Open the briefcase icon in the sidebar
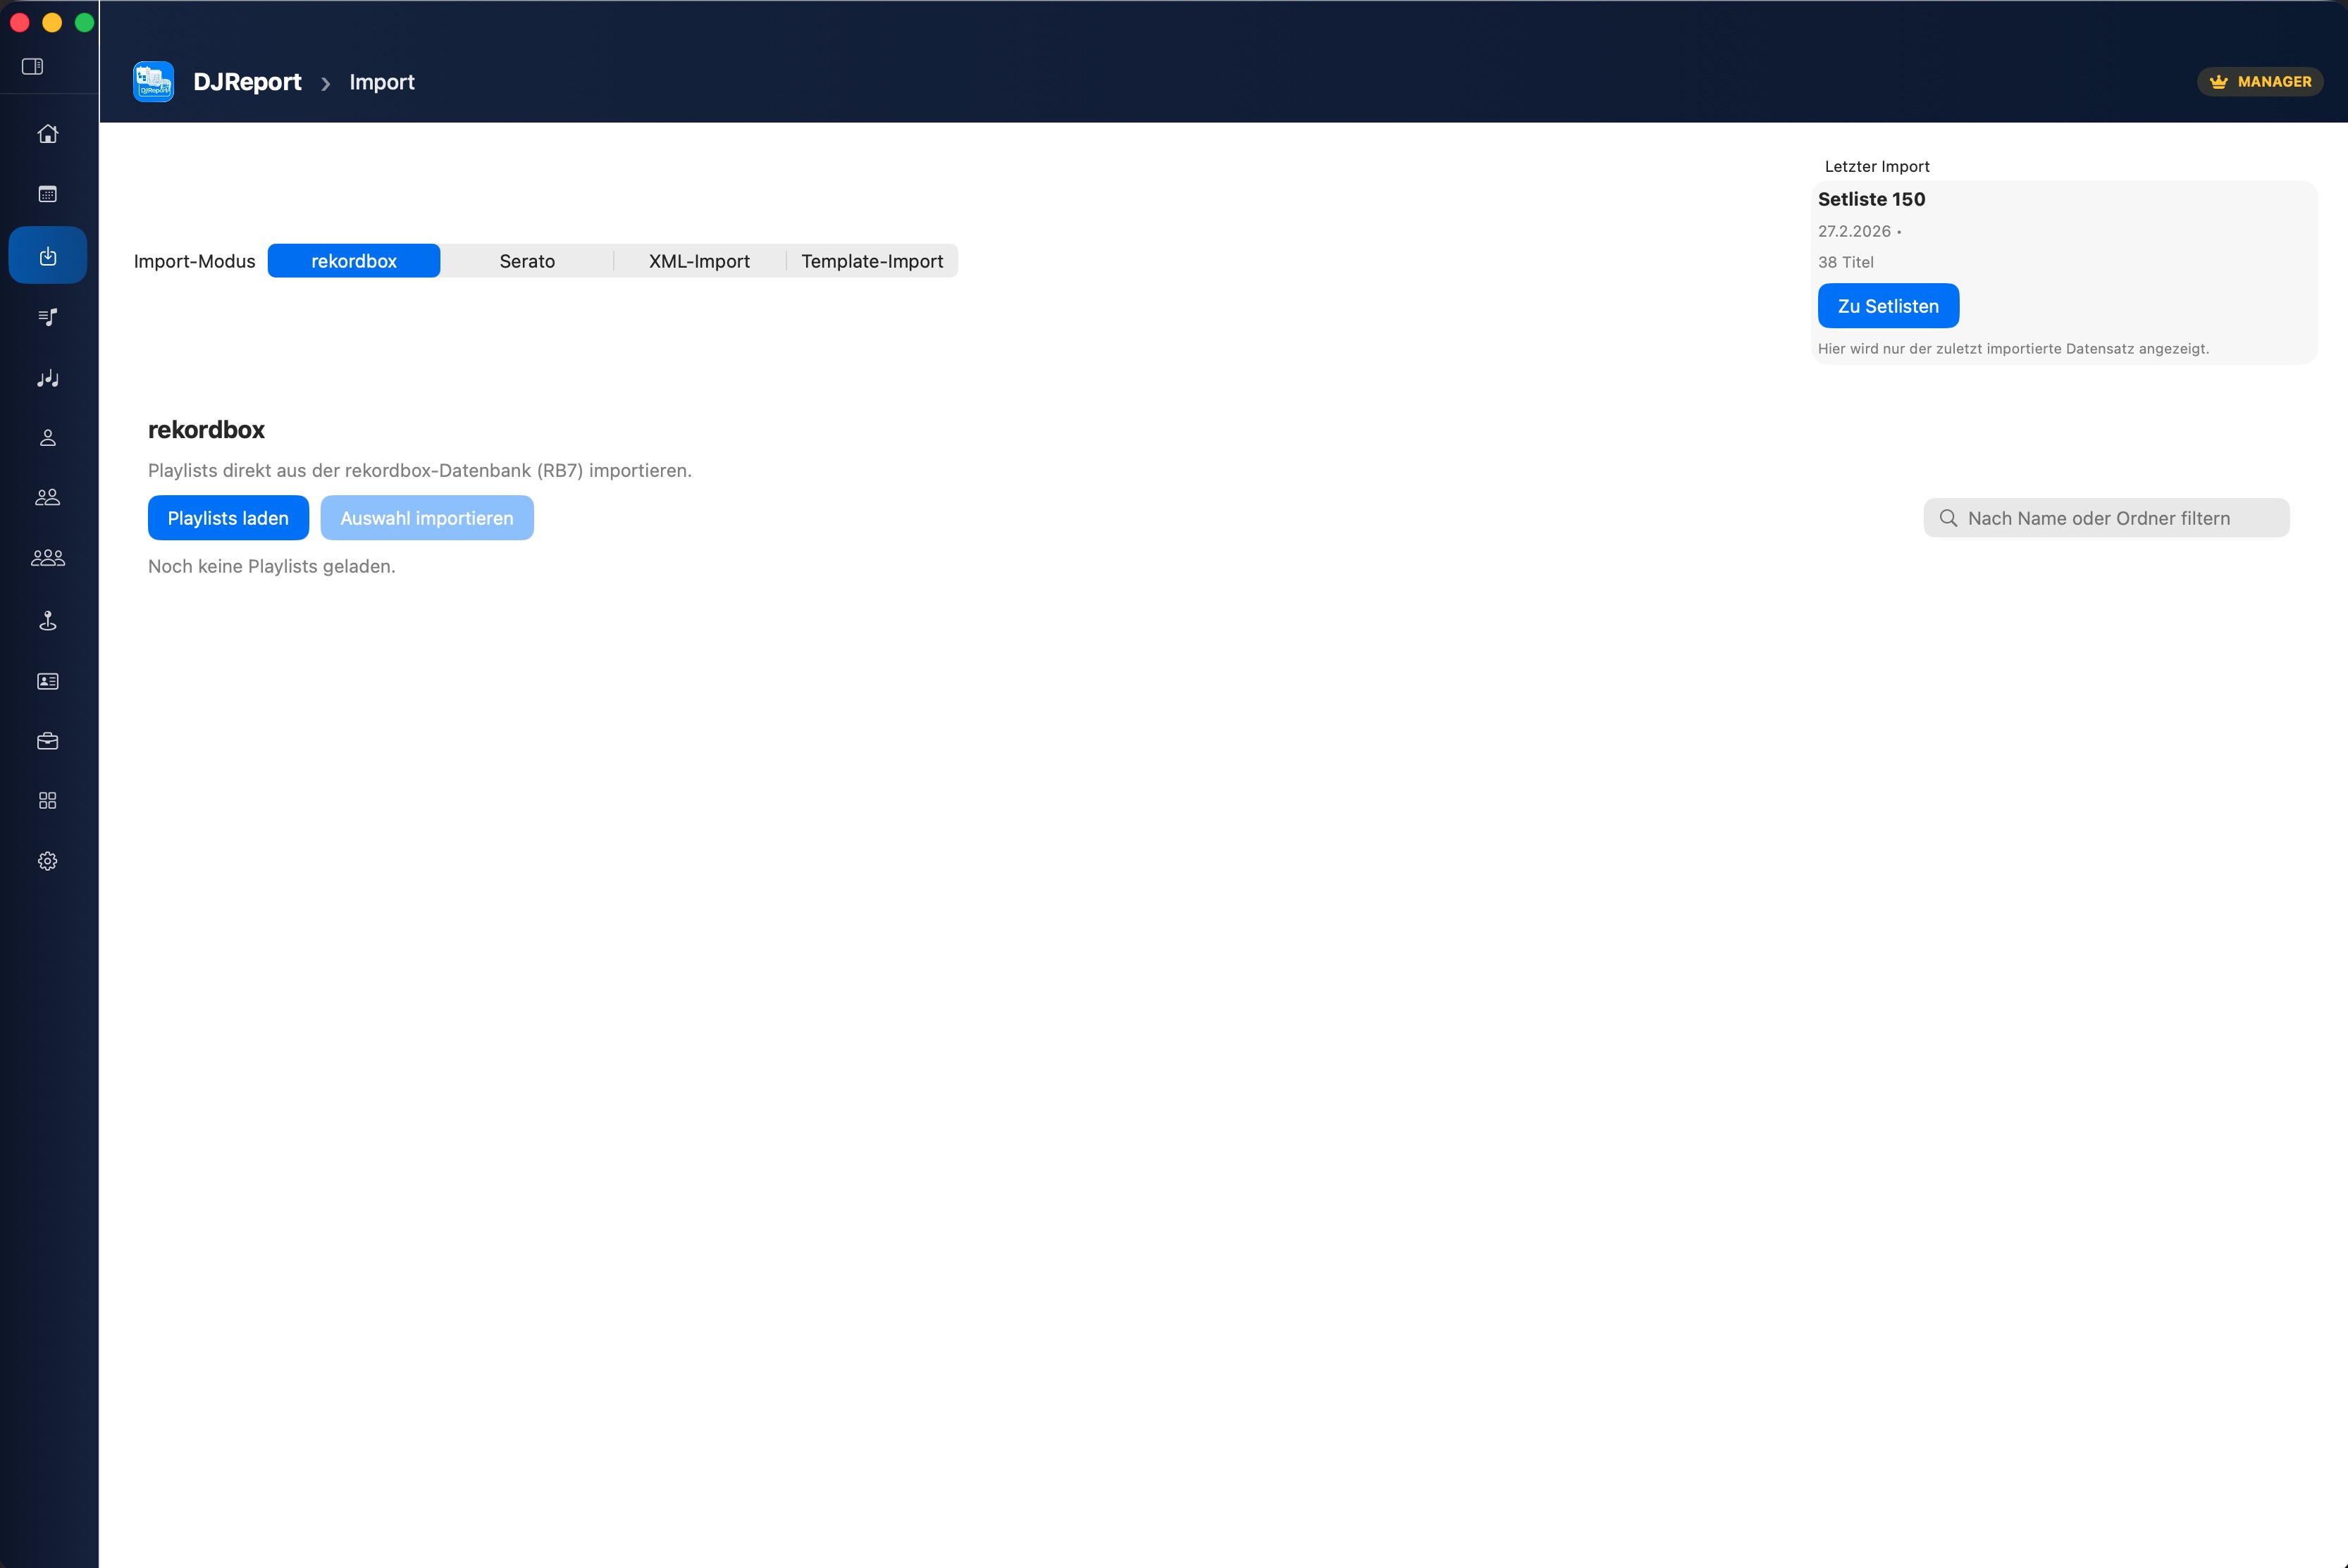Screen dimensions: 2348x1568 (x=47, y=740)
